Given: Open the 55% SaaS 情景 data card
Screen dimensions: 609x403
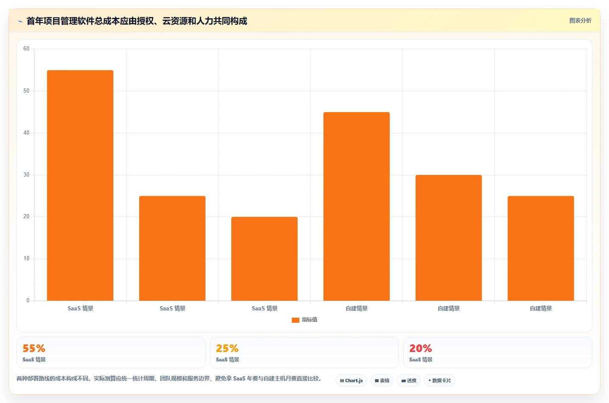Looking at the screenshot, I should 111,352.
